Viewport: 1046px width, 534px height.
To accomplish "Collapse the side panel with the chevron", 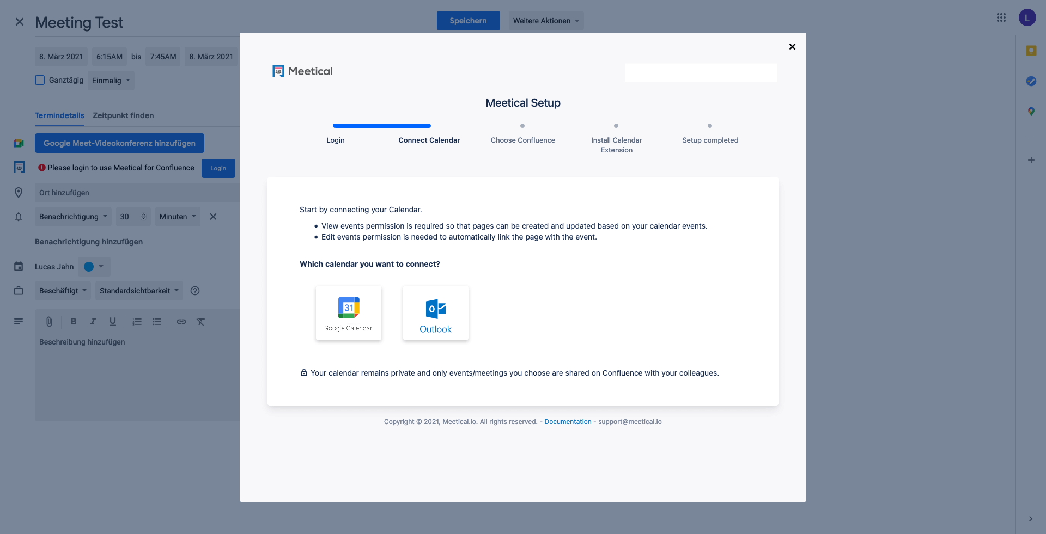I will coord(1031,519).
